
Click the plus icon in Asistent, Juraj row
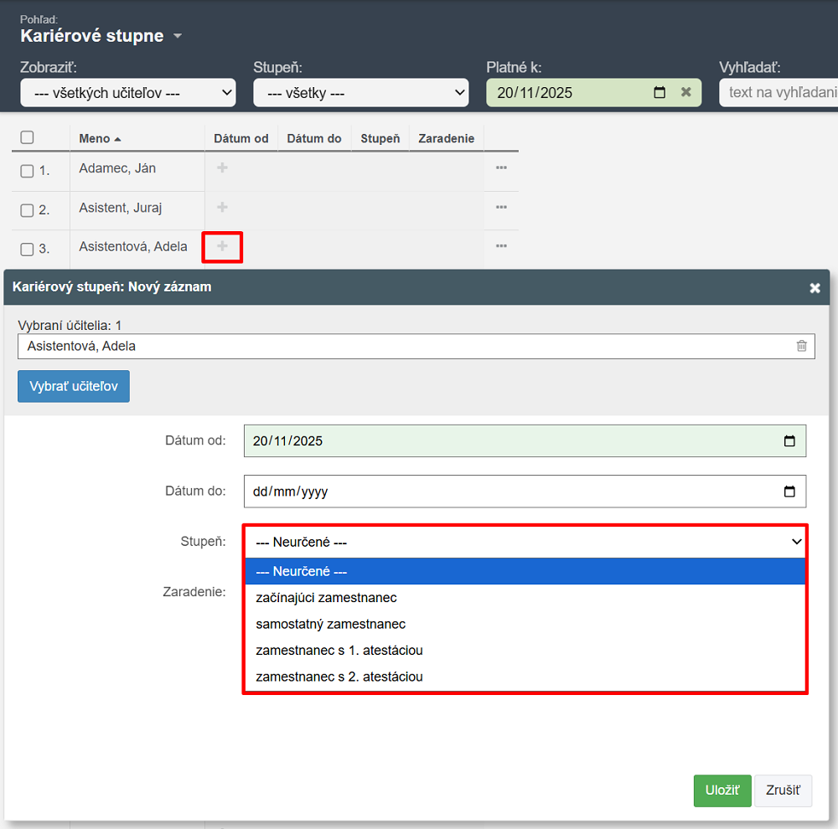(x=222, y=208)
